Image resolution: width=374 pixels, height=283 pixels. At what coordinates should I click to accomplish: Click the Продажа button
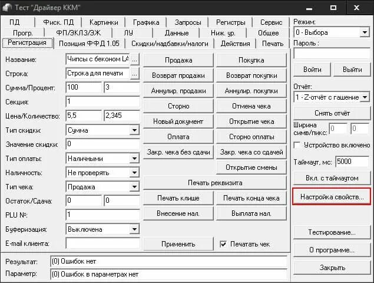coord(178,60)
